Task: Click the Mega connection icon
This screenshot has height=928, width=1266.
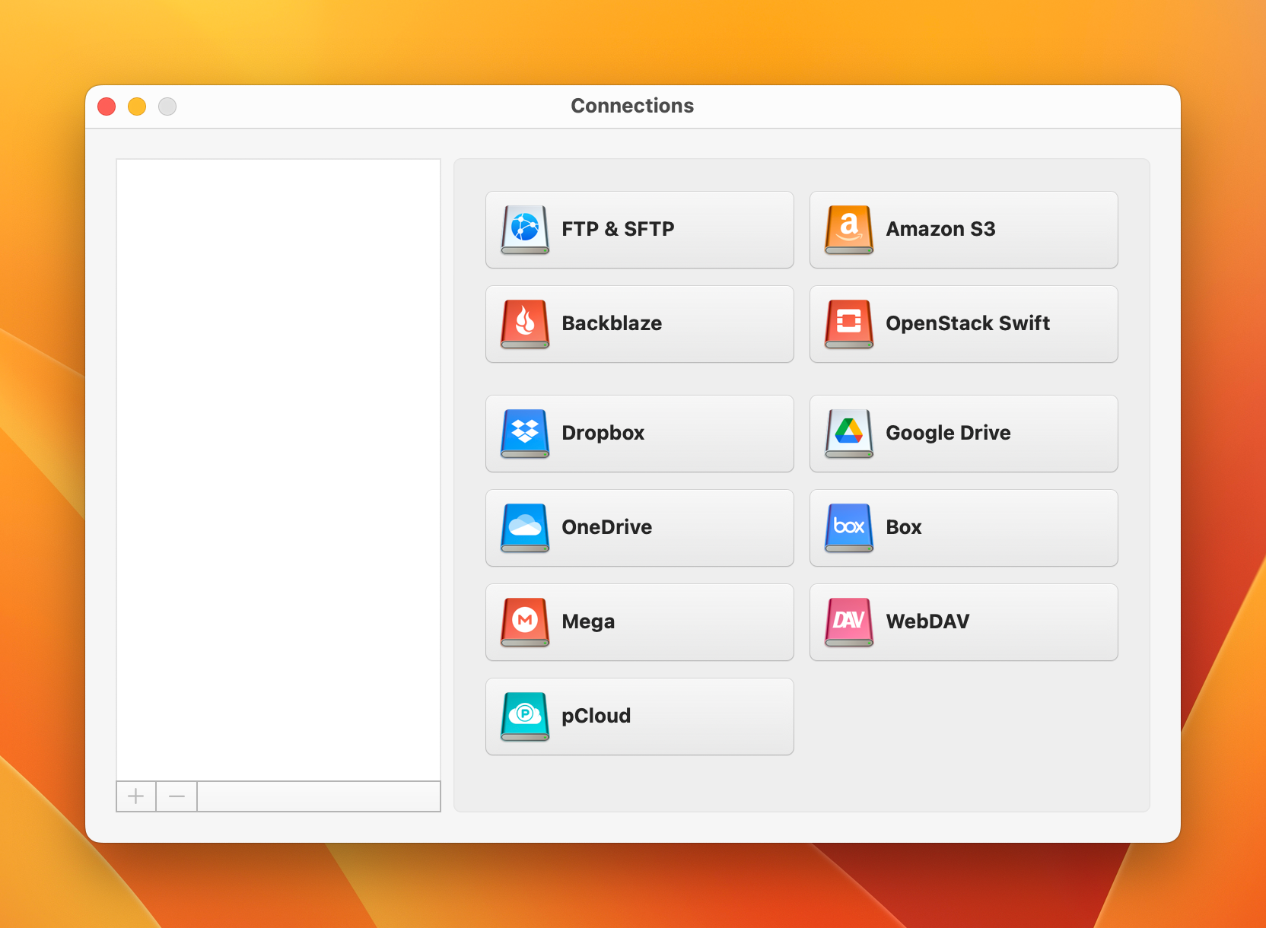Action: point(523,621)
